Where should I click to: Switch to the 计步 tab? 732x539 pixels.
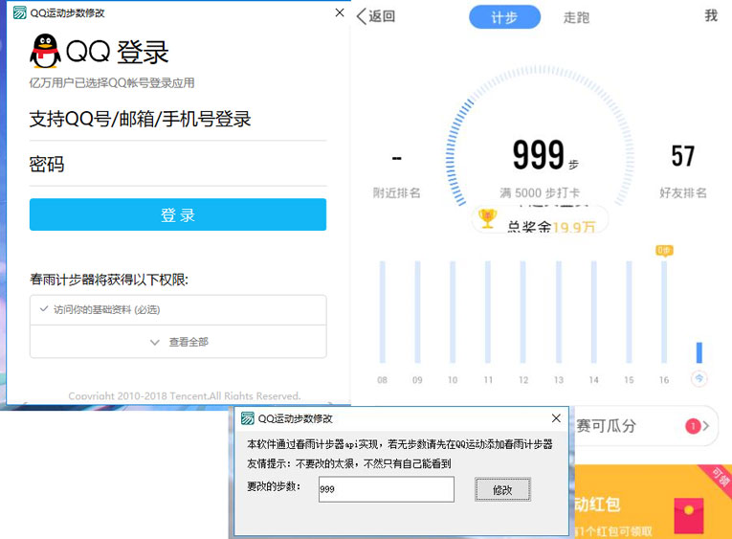click(504, 17)
